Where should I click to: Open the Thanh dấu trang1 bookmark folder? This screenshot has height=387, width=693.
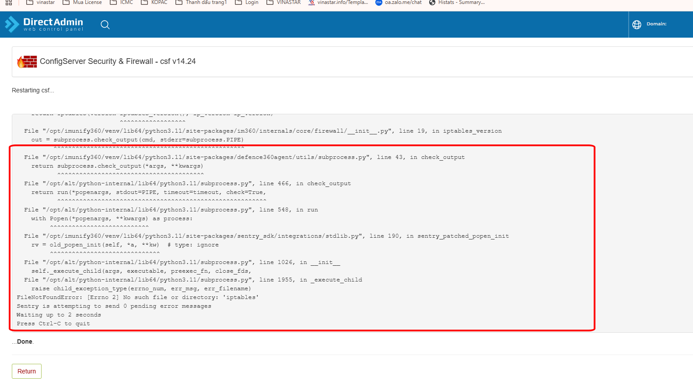(201, 2)
